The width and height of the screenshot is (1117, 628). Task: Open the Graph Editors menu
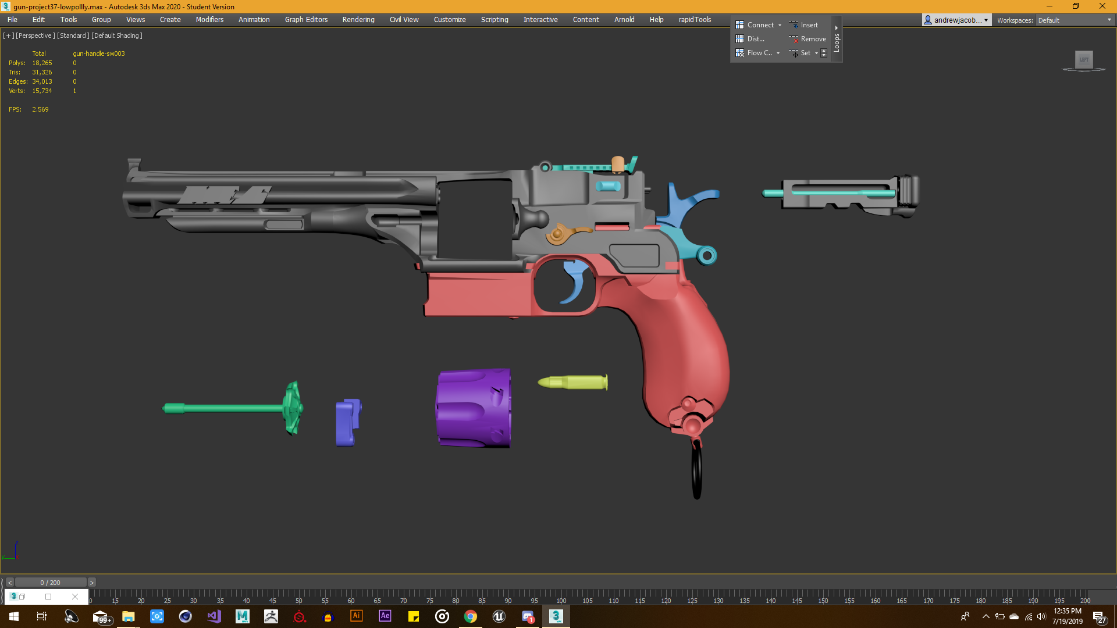pyautogui.click(x=306, y=19)
